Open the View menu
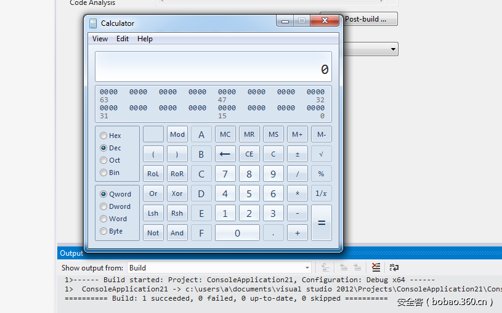502x313 pixels. click(100, 39)
